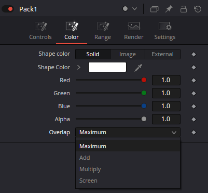Choose Multiply in the Overlap list
The height and width of the screenshot is (193, 208).
[128, 169]
